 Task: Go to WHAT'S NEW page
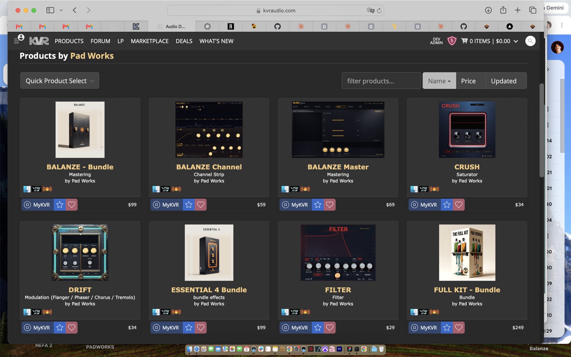(x=216, y=41)
